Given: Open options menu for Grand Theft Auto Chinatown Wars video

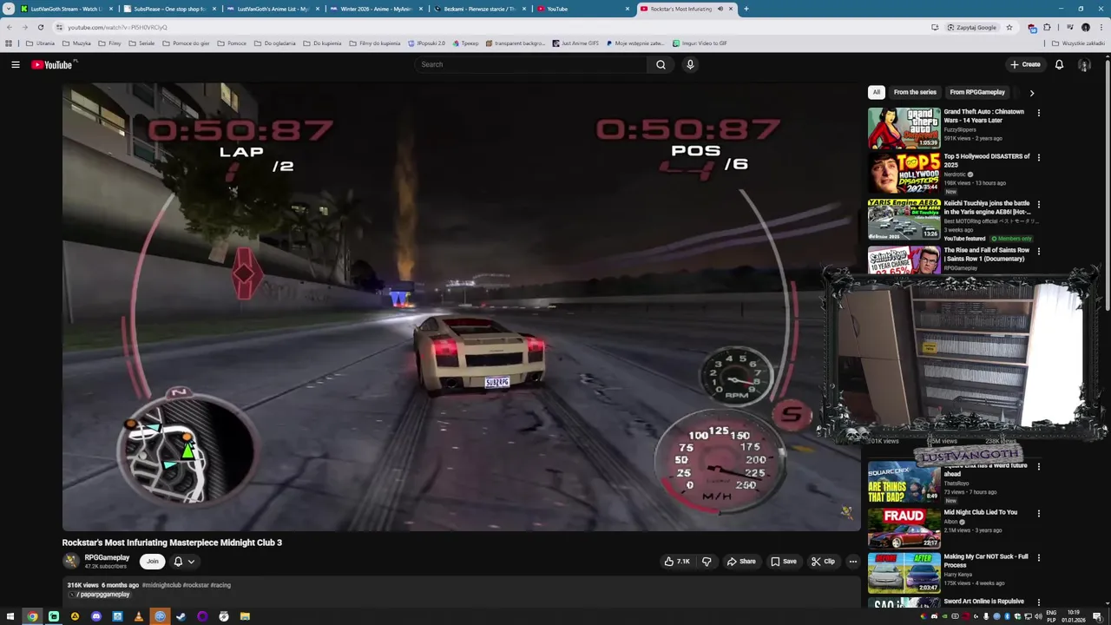Looking at the screenshot, I should click(1038, 113).
